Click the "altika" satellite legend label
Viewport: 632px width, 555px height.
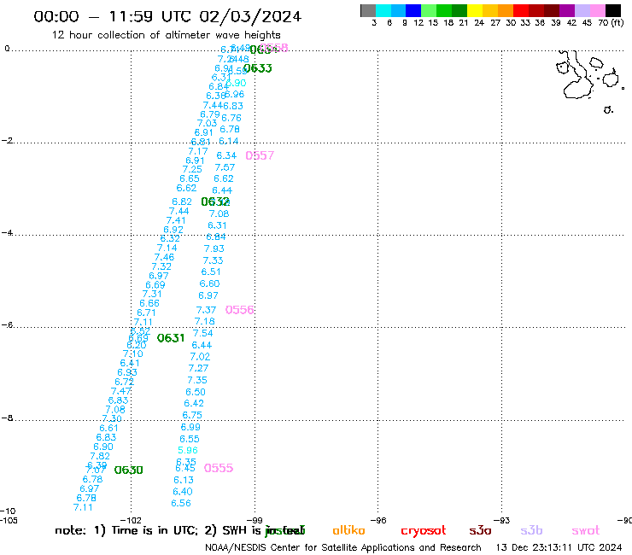[x=348, y=530]
